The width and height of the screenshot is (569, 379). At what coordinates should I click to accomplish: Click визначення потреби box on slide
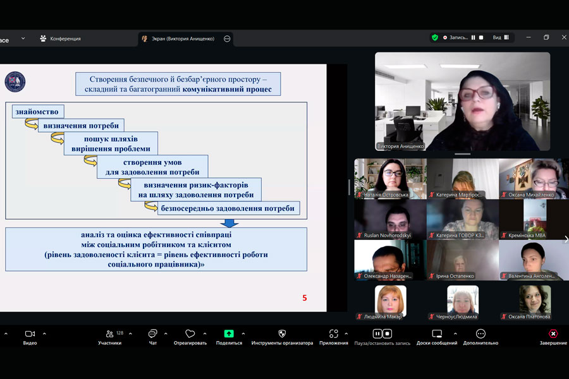tap(81, 126)
